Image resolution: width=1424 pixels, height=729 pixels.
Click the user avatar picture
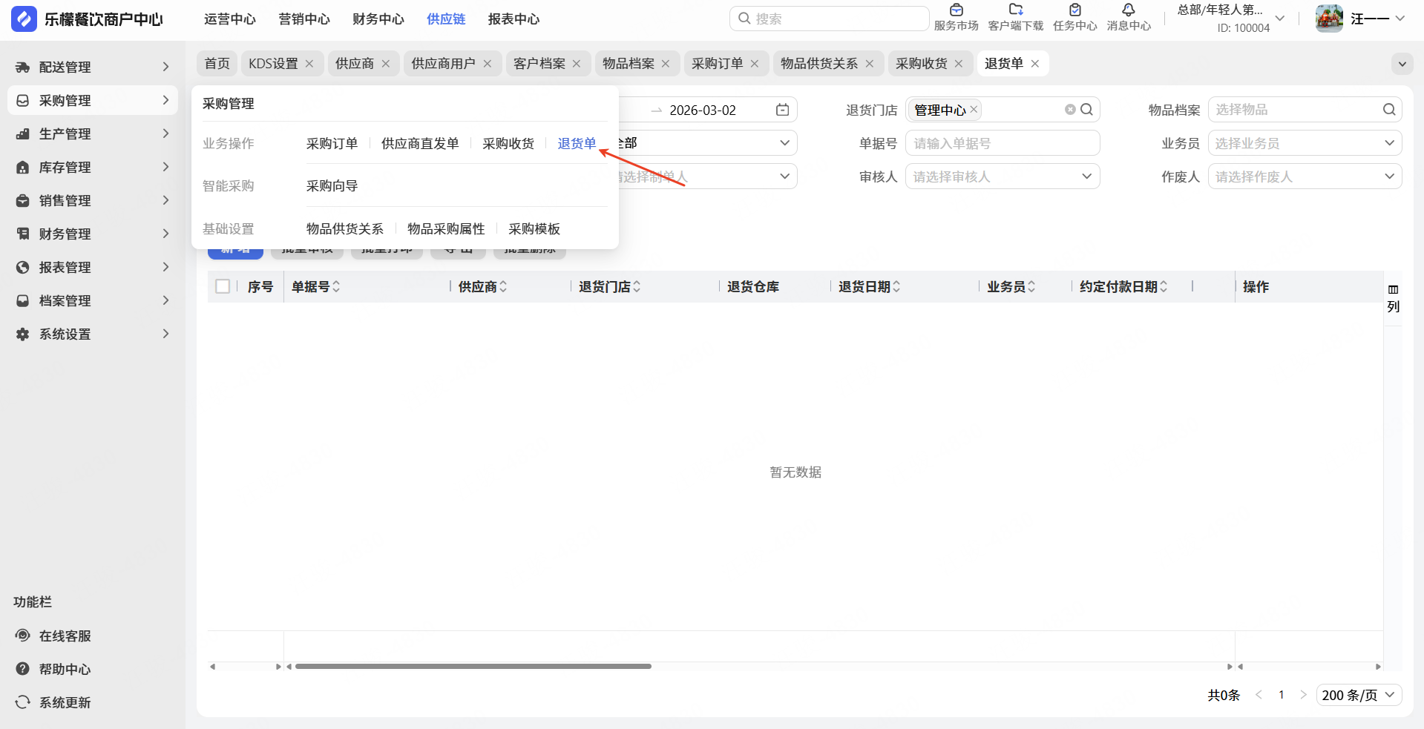point(1329,19)
